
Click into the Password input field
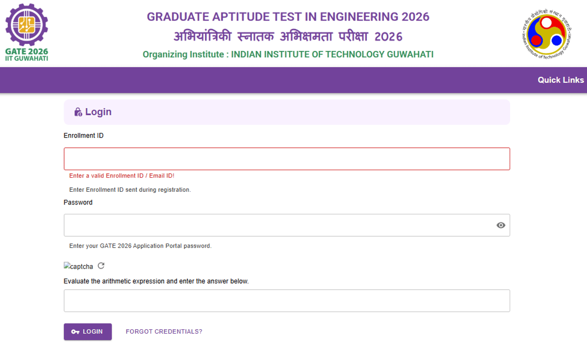[279, 225]
